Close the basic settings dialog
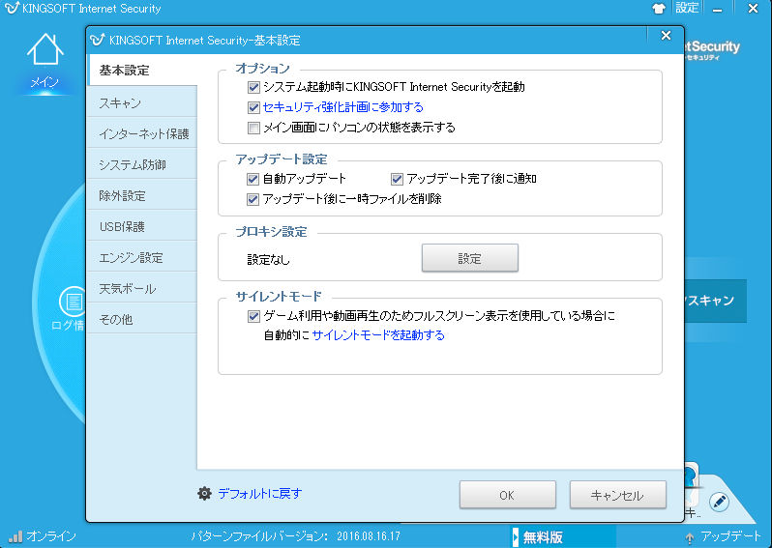Viewport: 772px width, 548px height. pyautogui.click(x=667, y=36)
